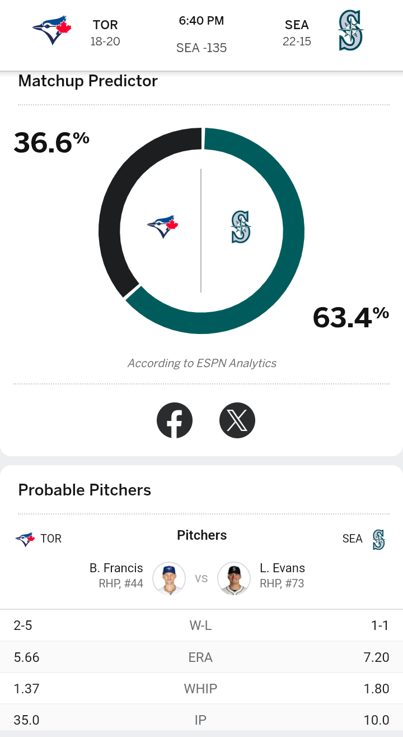Click Mariners logo inside predictor chart

(241, 227)
